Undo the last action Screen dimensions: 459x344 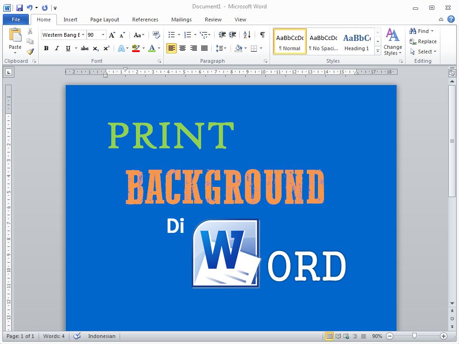tap(30, 8)
